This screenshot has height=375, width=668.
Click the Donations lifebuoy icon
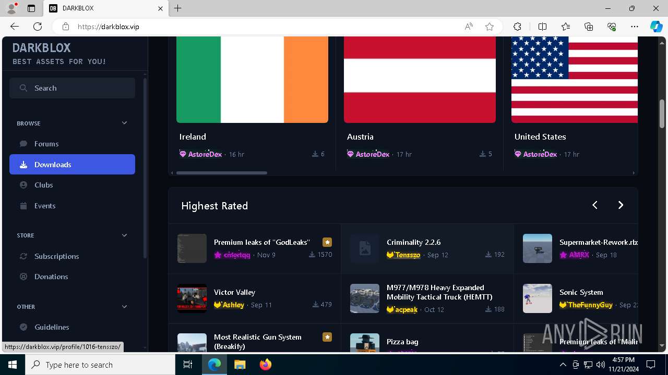[x=23, y=277]
